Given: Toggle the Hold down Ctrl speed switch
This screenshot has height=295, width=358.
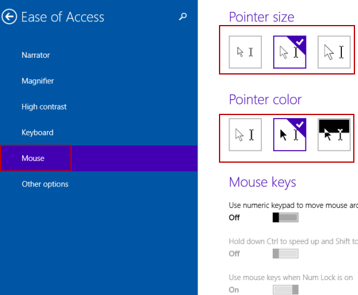Looking at the screenshot, I should click(285, 254).
